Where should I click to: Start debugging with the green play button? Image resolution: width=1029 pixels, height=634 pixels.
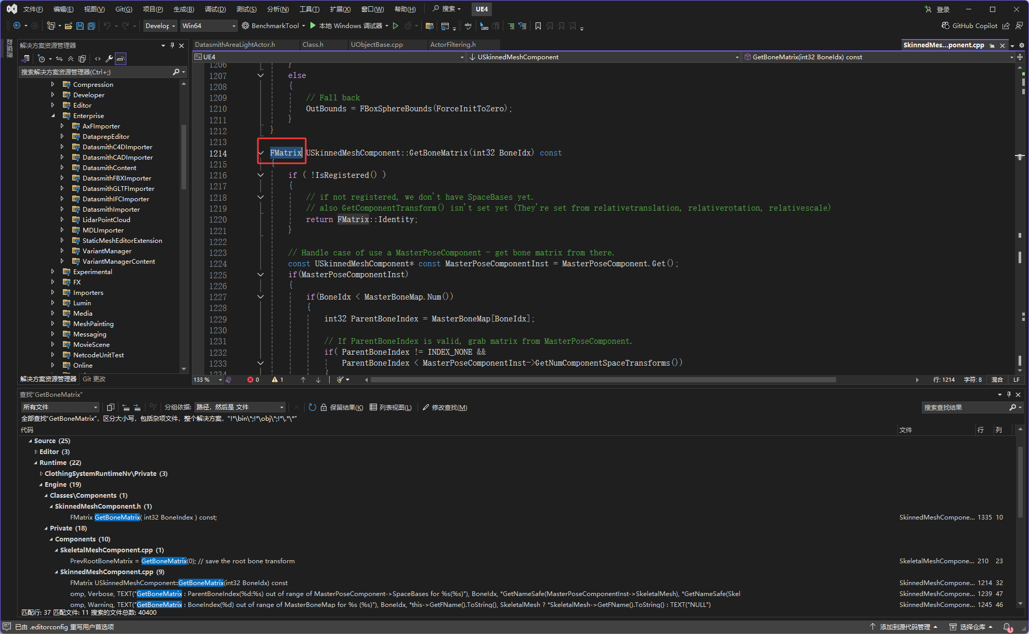[313, 25]
